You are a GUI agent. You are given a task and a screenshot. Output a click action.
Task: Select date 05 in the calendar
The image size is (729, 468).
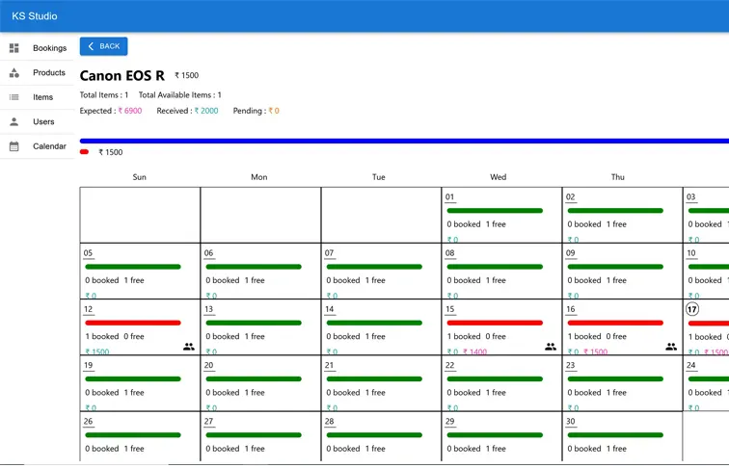tap(88, 253)
